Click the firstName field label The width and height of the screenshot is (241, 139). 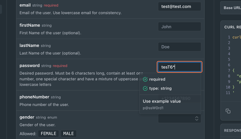pyautogui.click(x=30, y=25)
